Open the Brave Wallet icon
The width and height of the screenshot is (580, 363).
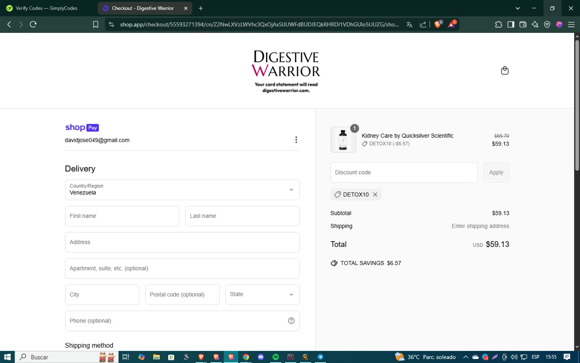pos(523,24)
